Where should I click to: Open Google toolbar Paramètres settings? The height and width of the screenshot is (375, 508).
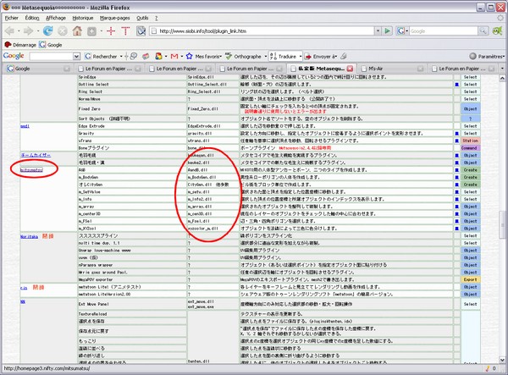pyautogui.click(x=487, y=56)
